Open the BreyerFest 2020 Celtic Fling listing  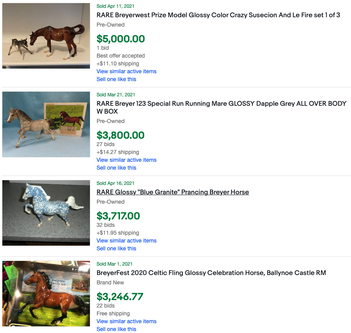pyautogui.click(x=211, y=273)
